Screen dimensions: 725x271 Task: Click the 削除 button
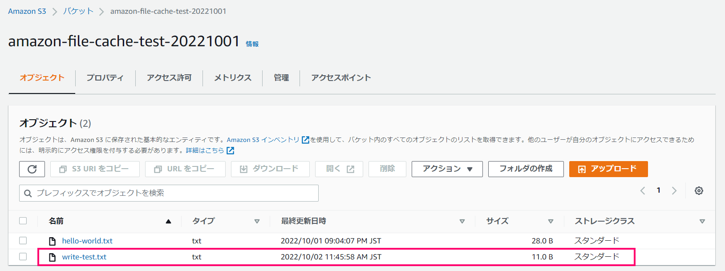[x=387, y=169]
